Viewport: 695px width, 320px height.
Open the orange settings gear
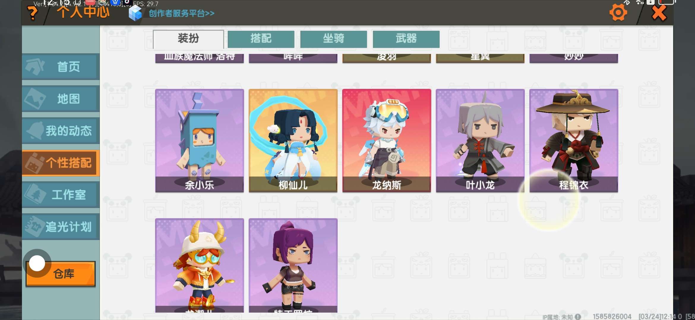pyautogui.click(x=618, y=12)
